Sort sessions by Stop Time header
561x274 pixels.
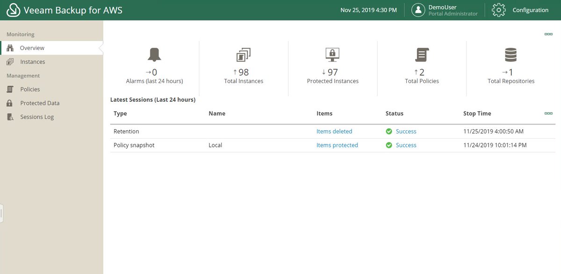[x=477, y=113]
